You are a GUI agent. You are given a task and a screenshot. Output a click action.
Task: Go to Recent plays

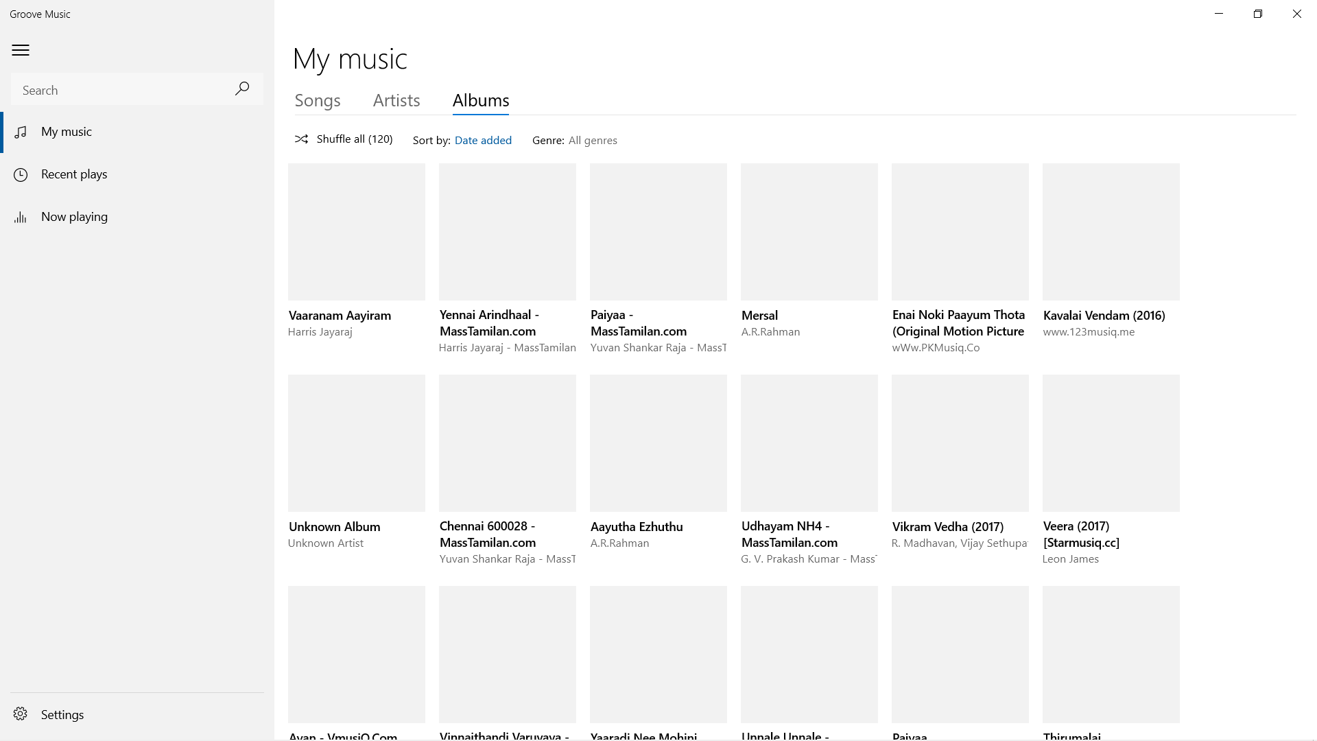point(137,174)
